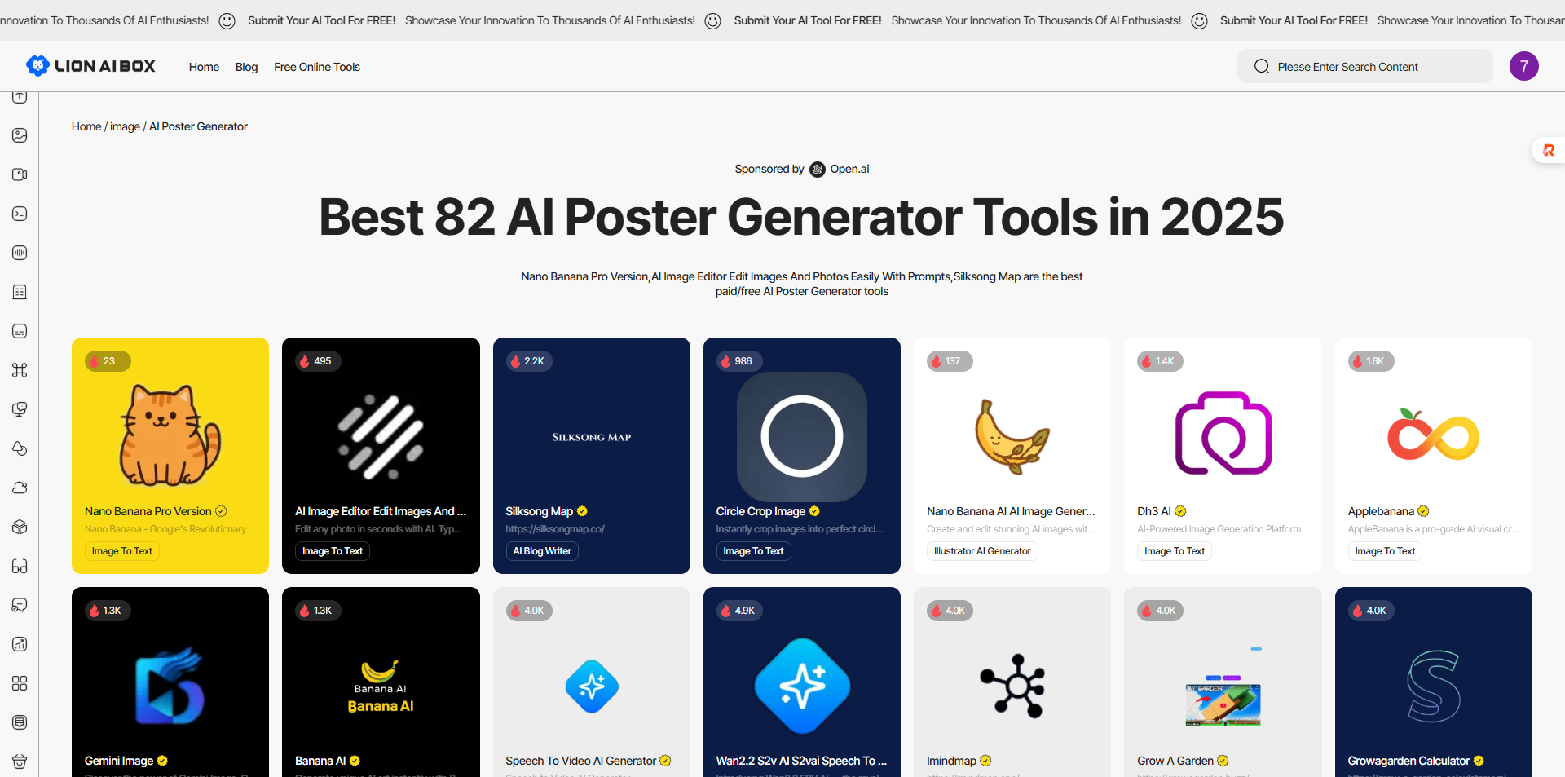Open Blog in top navigation
Image resolution: width=1565 pixels, height=777 pixels.
point(246,67)
